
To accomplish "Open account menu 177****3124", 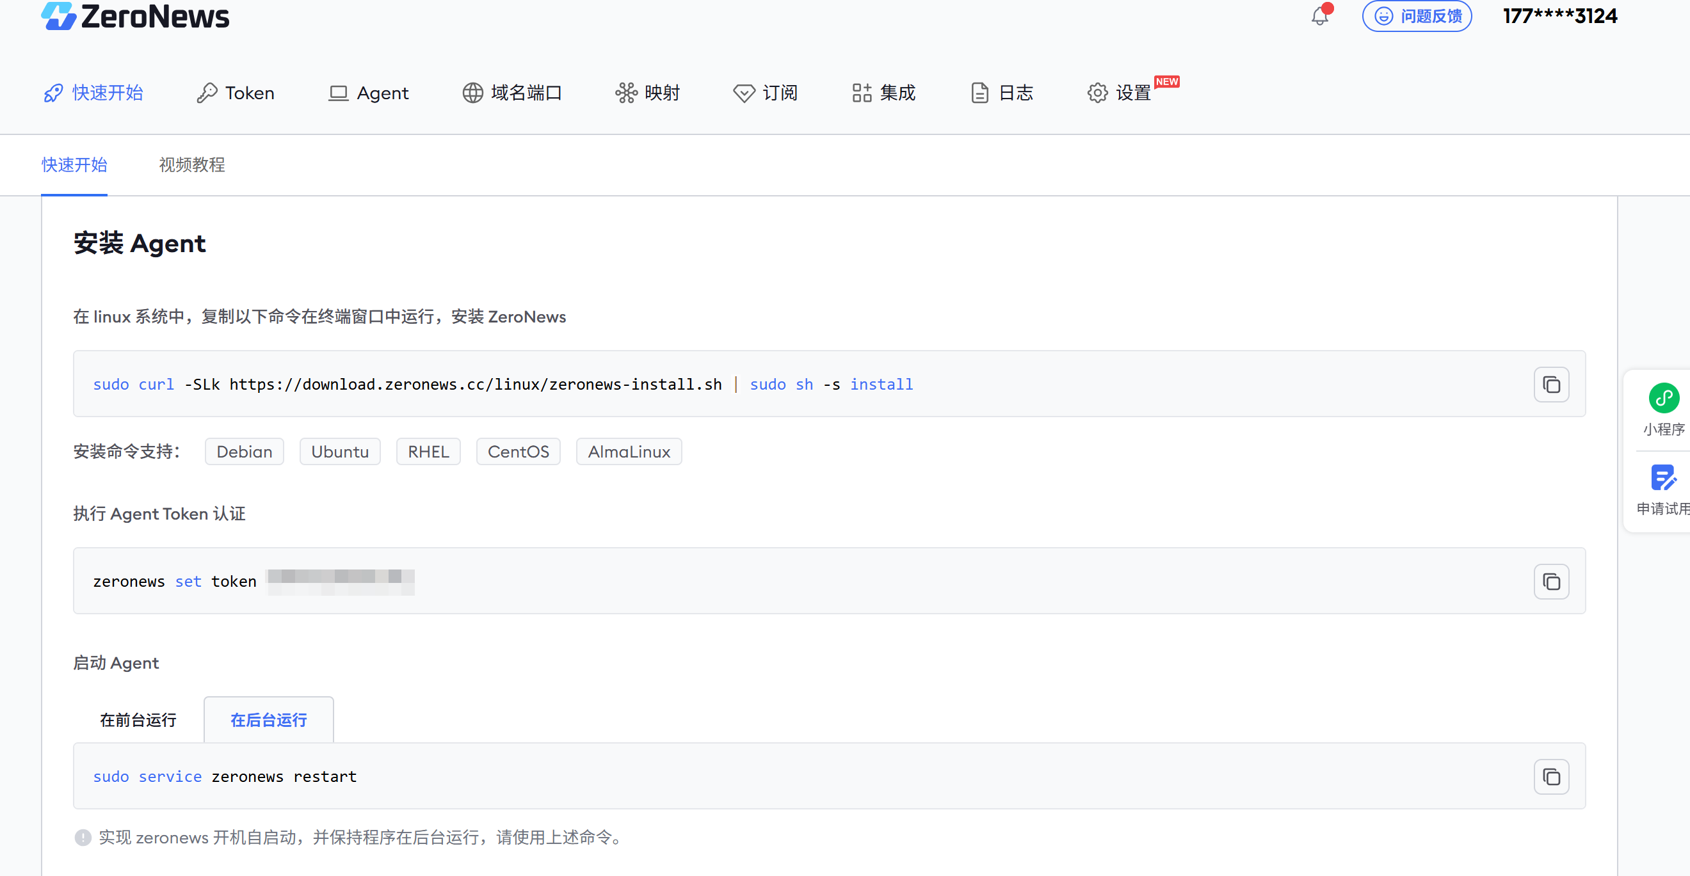I will point(1559,16).
